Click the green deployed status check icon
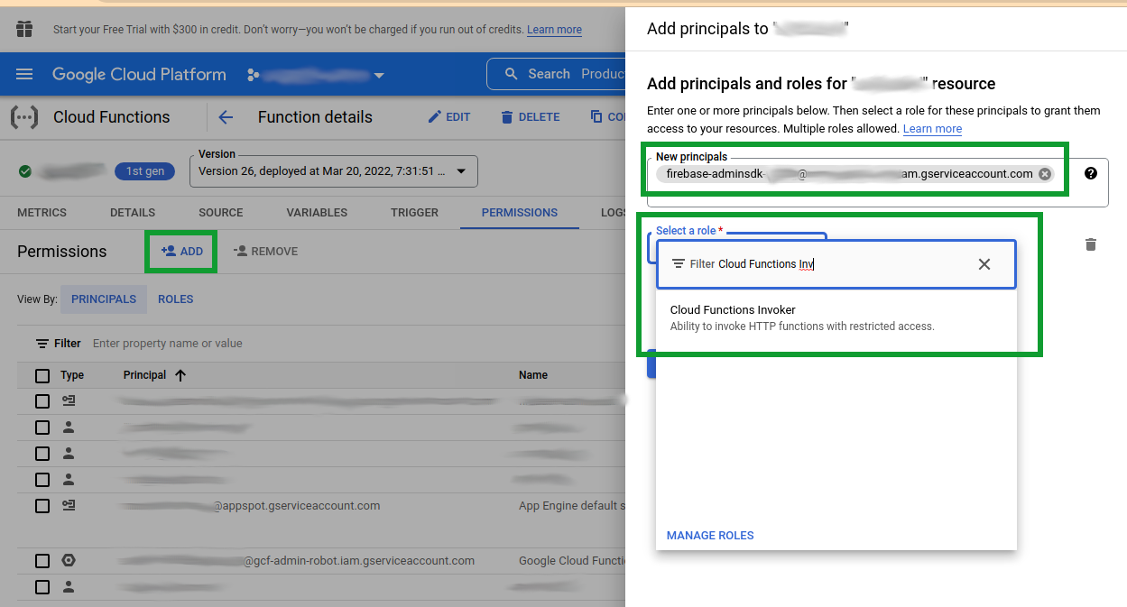Viewport: 1127px width, 607px height. click(25, 171)
